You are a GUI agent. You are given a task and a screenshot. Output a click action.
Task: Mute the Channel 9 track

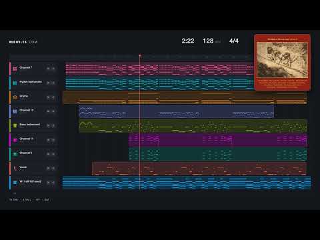[48, 154]
